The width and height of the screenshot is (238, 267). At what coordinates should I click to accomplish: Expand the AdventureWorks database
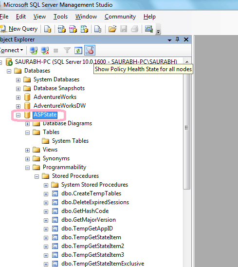tap(18, 97)
